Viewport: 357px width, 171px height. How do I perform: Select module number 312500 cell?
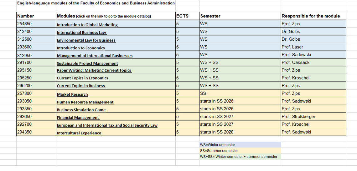(x=36, y=39)
